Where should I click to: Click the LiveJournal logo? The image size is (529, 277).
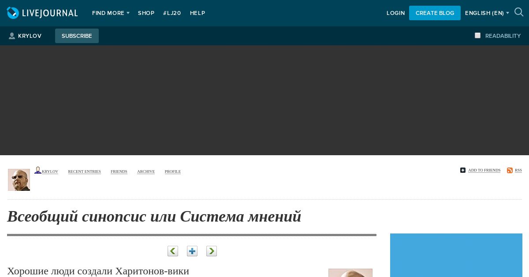coord(42,13)
